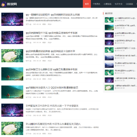Click large lake thumbnail of 'qq空间留言怎么删除全部'

12,74
